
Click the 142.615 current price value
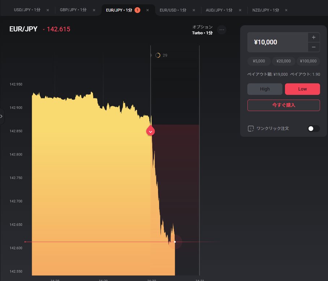coord(58,29)
